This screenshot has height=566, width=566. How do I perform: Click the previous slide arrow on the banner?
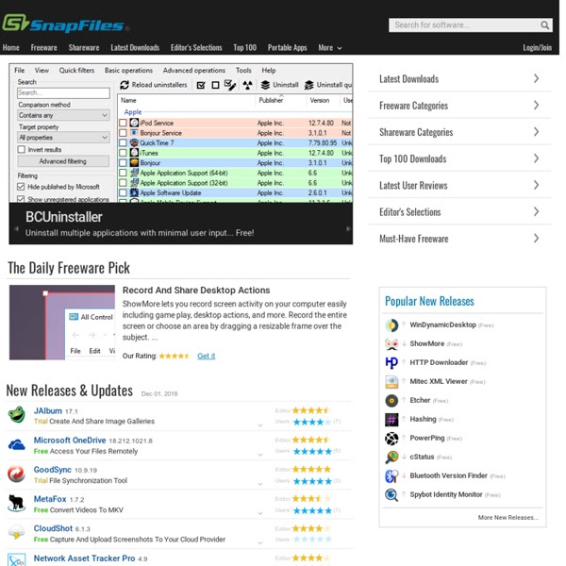coord(16,228)
